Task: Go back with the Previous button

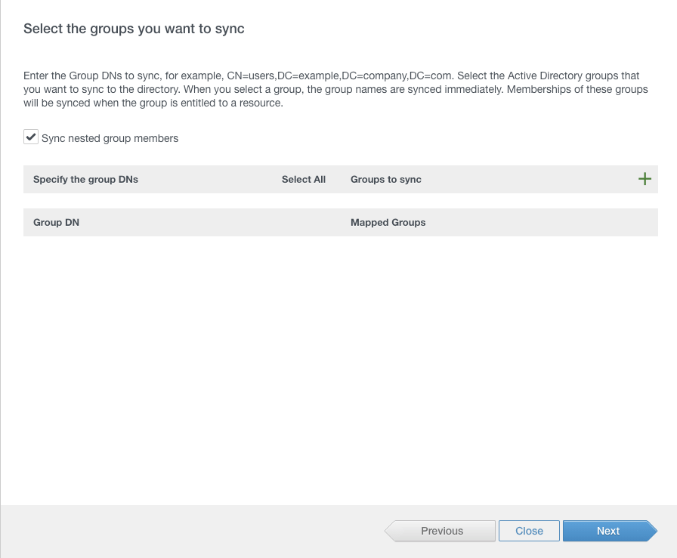Action: point(442,531)
